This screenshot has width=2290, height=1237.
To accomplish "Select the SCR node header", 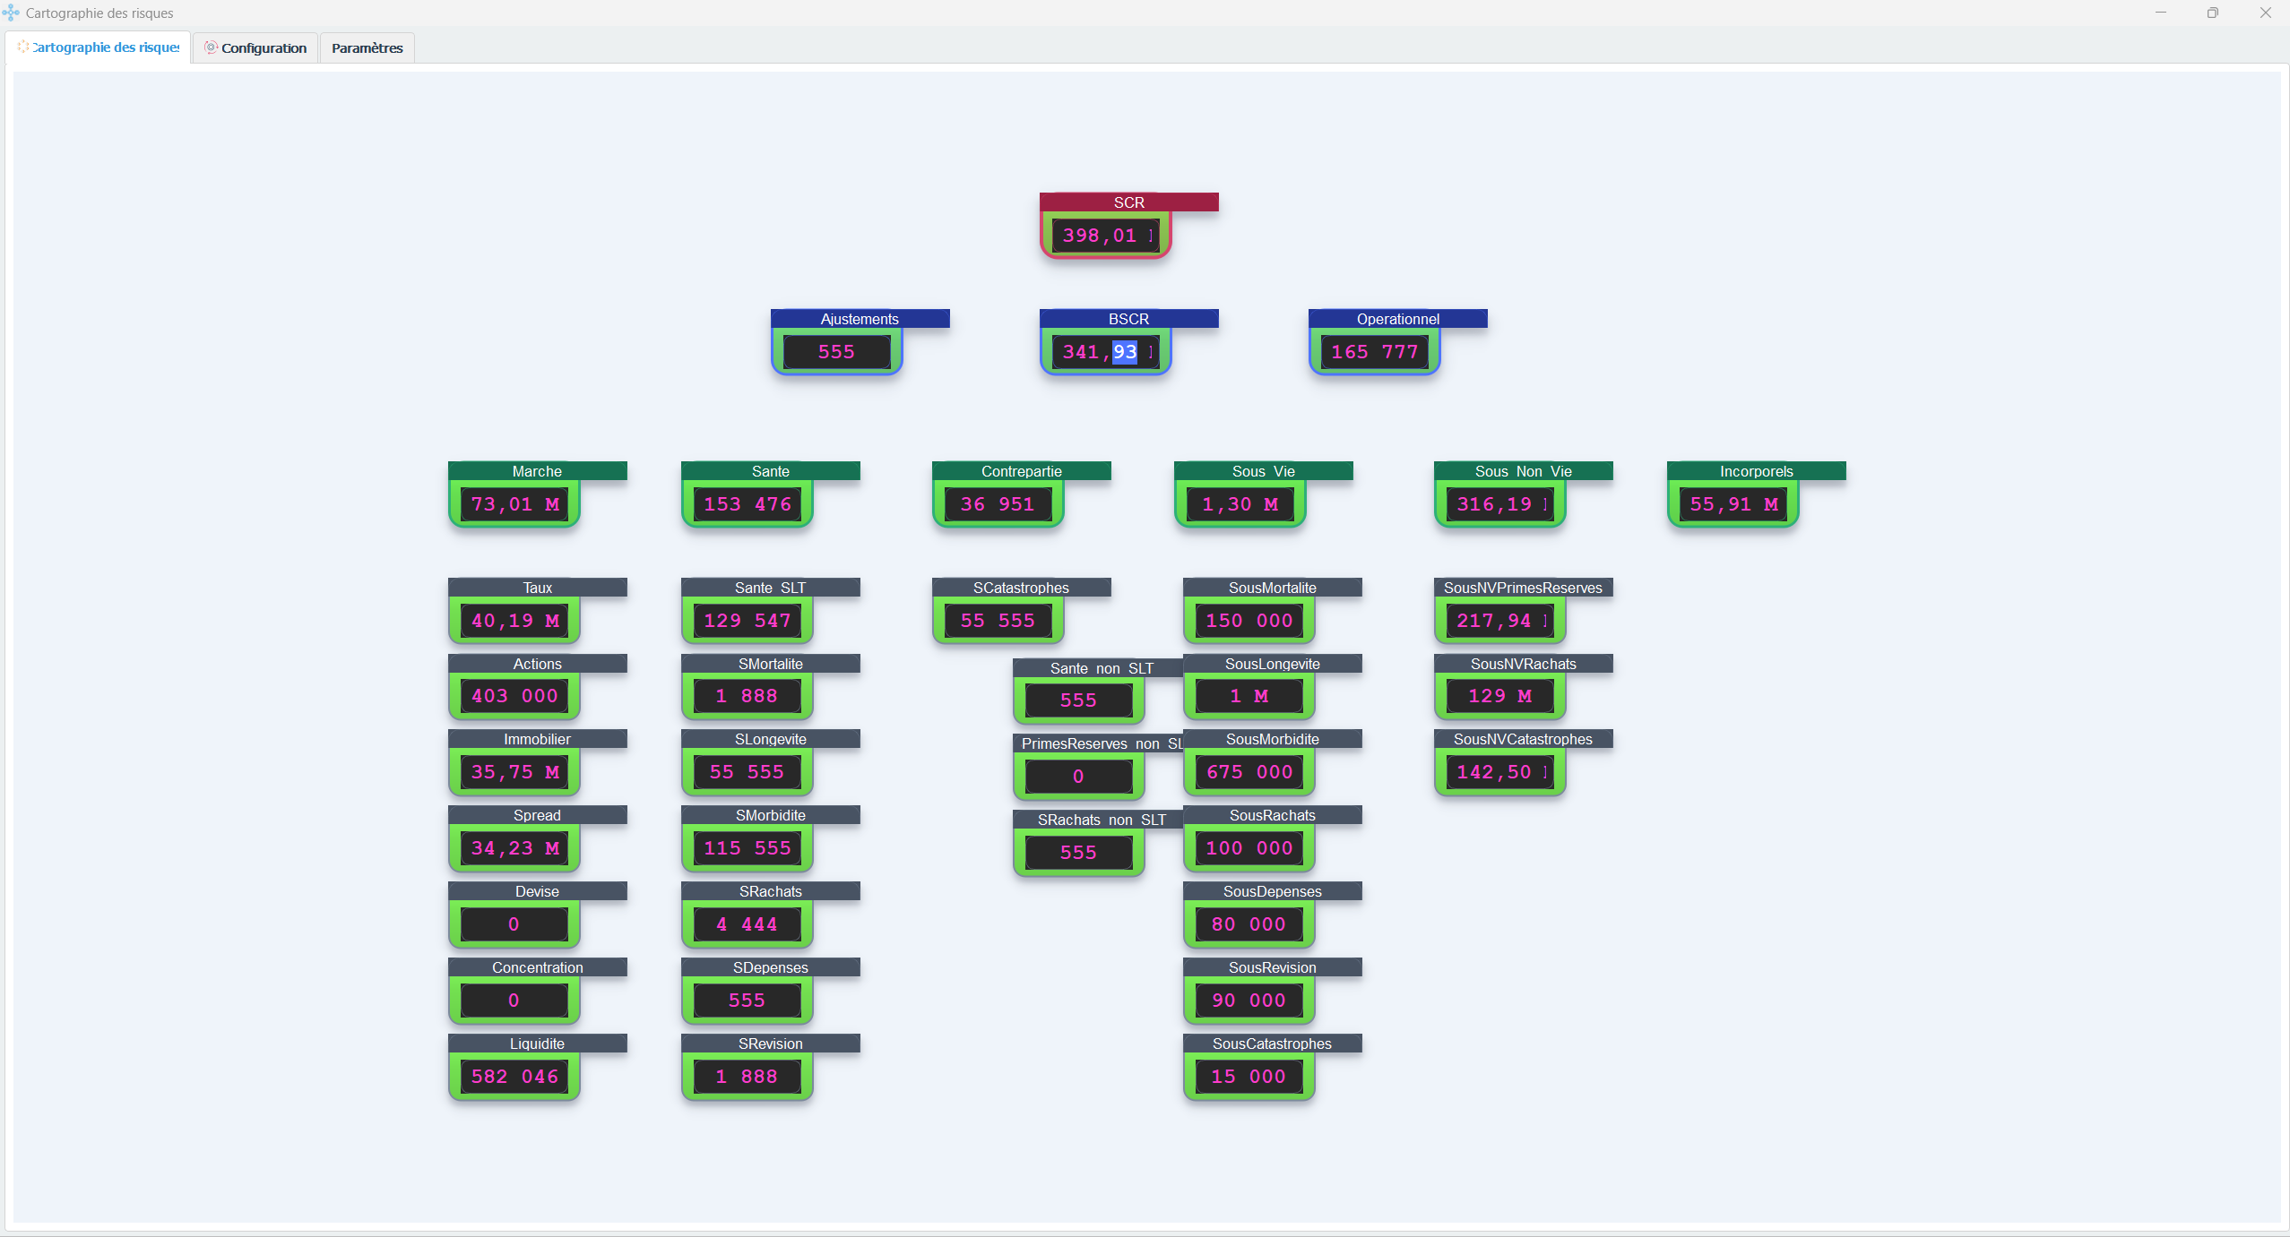I will pos(1129,202).
